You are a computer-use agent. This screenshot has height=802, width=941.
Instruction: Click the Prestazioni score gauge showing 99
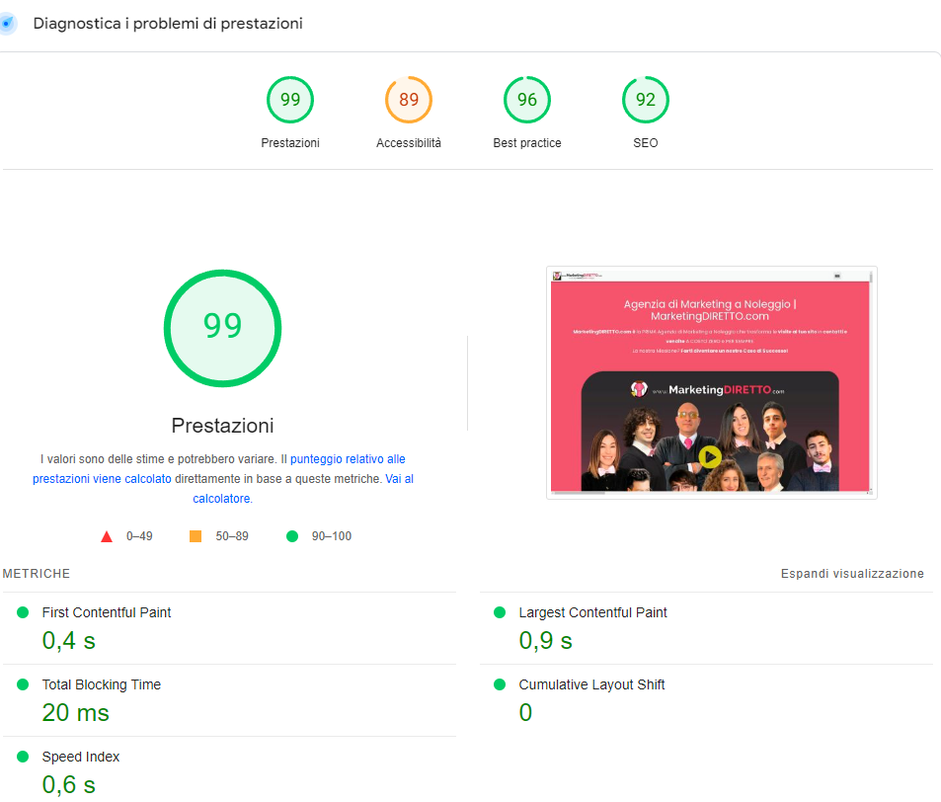coord(290,100)
